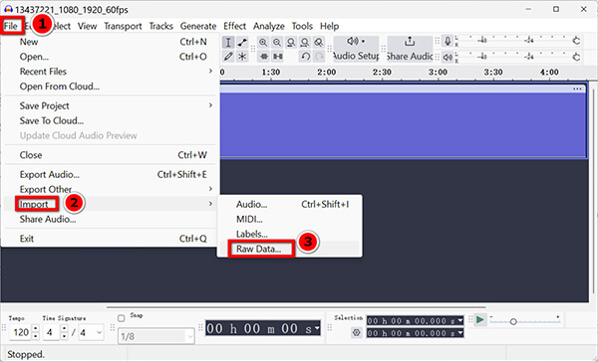Expand the Save Project submenu
The height and width of the screenshot is (362, 598).
pos(111,105)
